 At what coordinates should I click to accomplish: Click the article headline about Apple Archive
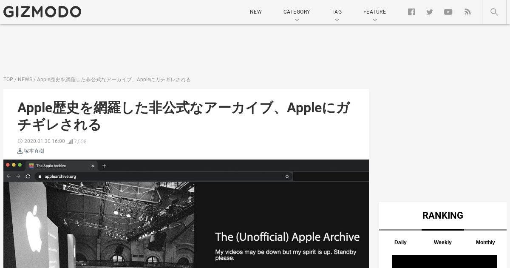click(x=184, y=117)
